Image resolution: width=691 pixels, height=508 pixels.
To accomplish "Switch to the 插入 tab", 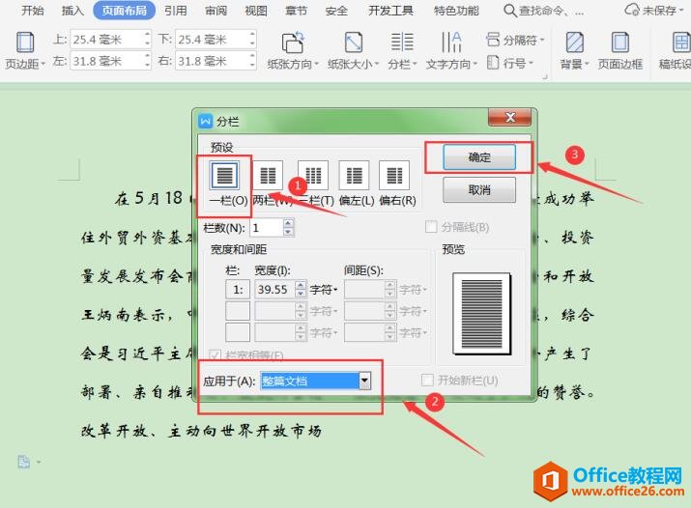I will pyautogui.click(x=72, y=10).
